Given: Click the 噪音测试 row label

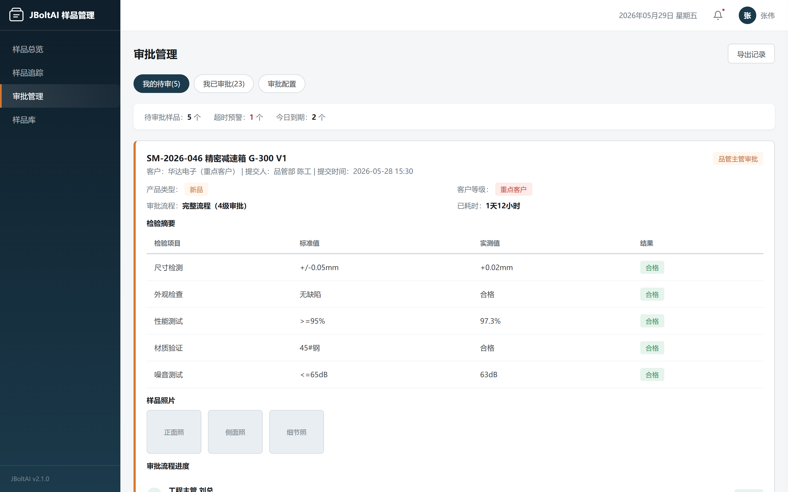Looking at the screenshot, I should point(168,374).
